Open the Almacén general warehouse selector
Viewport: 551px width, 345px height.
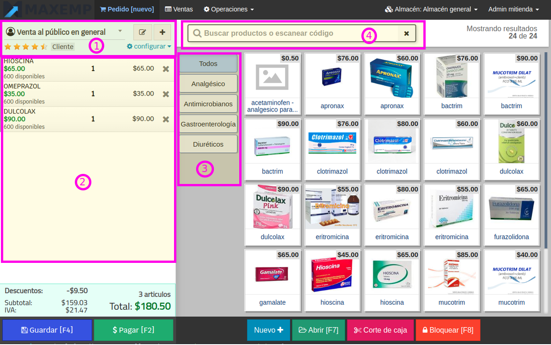coord(431,9)
